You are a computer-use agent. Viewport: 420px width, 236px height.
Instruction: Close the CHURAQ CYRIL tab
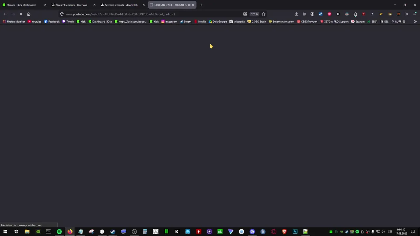[x=193, y=5]
